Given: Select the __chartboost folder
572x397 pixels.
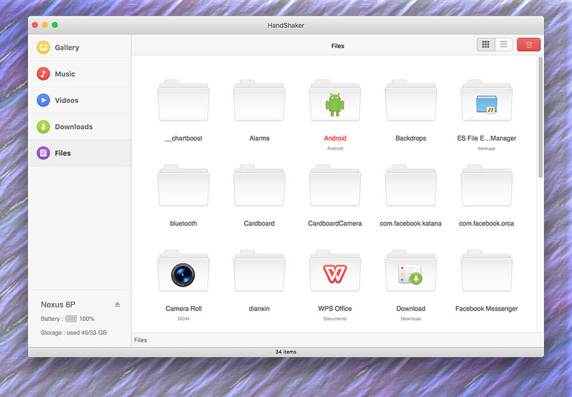Looking at the screenshot, I should (184, 102).
